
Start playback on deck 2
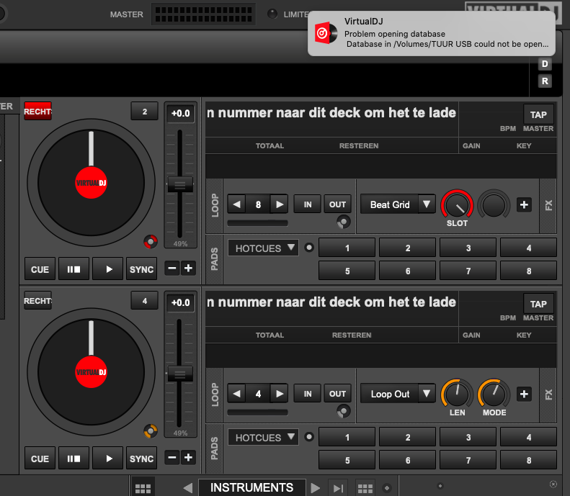108,269
